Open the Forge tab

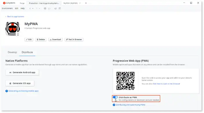(22, 3)
